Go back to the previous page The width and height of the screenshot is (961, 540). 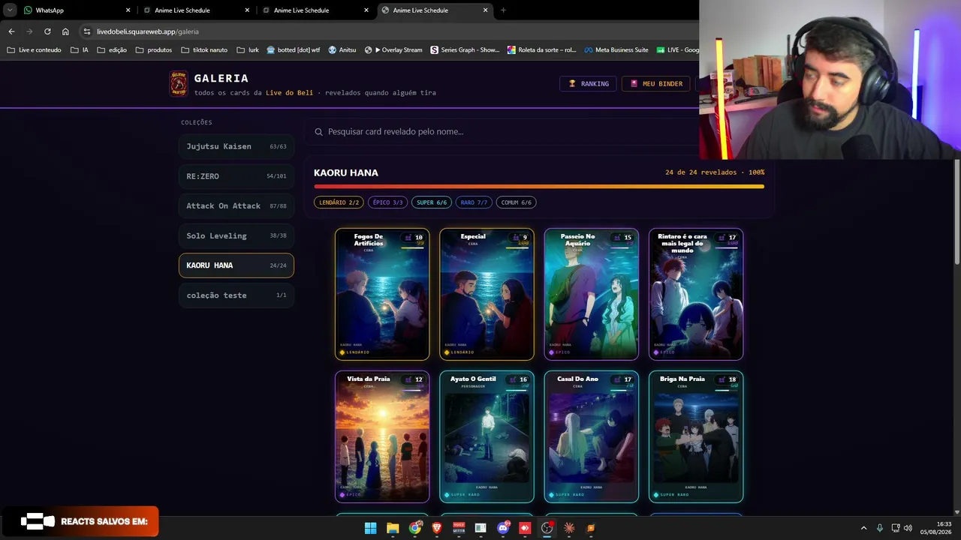[11, 31]
